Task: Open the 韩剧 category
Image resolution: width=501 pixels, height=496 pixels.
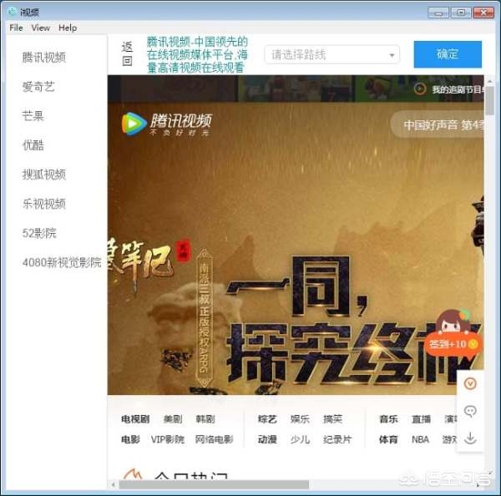Action: coord(205,419)
